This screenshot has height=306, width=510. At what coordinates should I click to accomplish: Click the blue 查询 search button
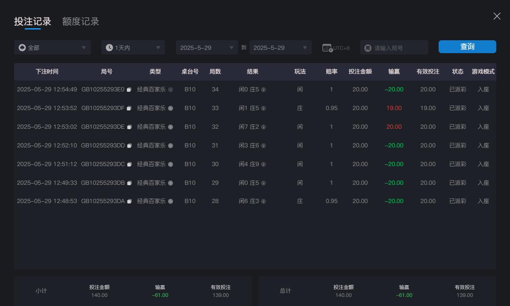coord(467,47)
